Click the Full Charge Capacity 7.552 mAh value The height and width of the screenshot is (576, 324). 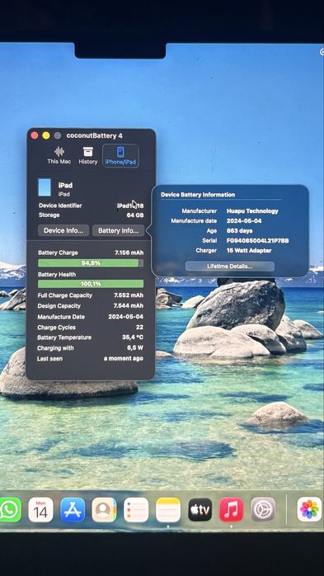(x=129, y=295)
